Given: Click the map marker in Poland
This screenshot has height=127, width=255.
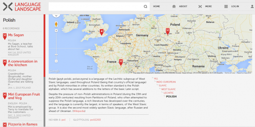Looking at the screenshot, I should pyautogui.click(x=168, y=31).
